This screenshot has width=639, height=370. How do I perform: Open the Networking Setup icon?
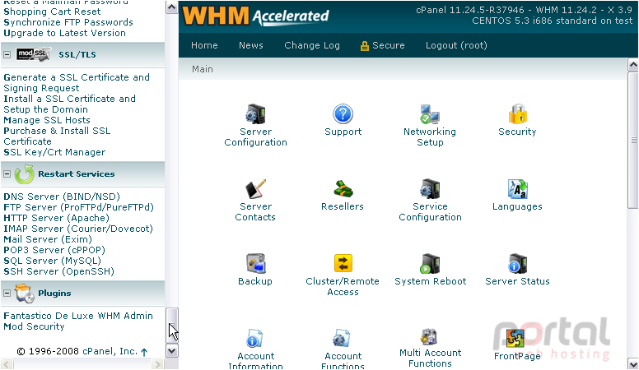[x=430, y=114]
